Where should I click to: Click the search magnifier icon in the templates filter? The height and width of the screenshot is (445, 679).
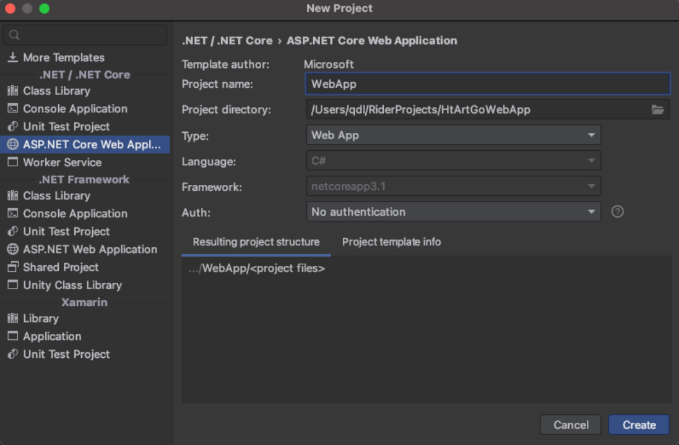pyautogui.click(x=15, y=35)
